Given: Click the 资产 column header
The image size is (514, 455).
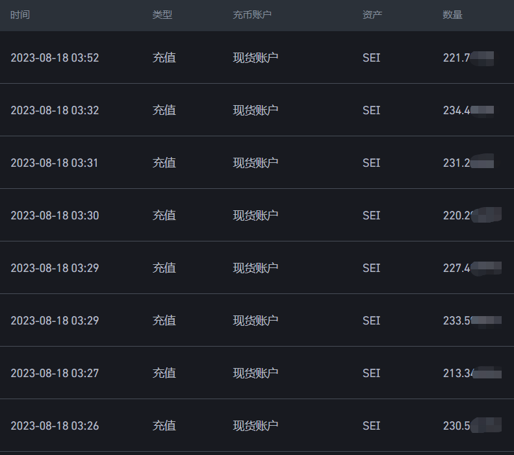Looking at the screenshot, I should [372, 15].
